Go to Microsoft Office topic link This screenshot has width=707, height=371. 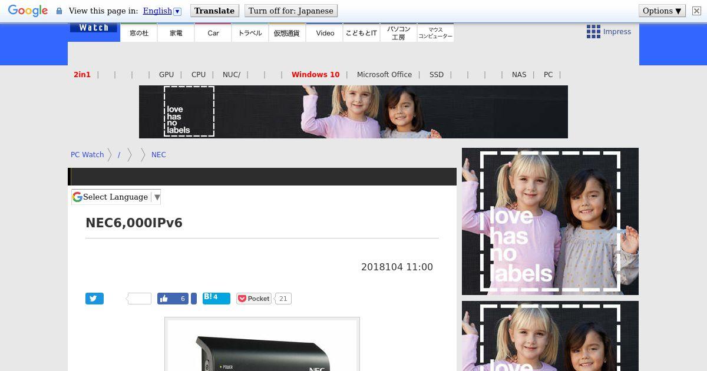pos(384,75)
